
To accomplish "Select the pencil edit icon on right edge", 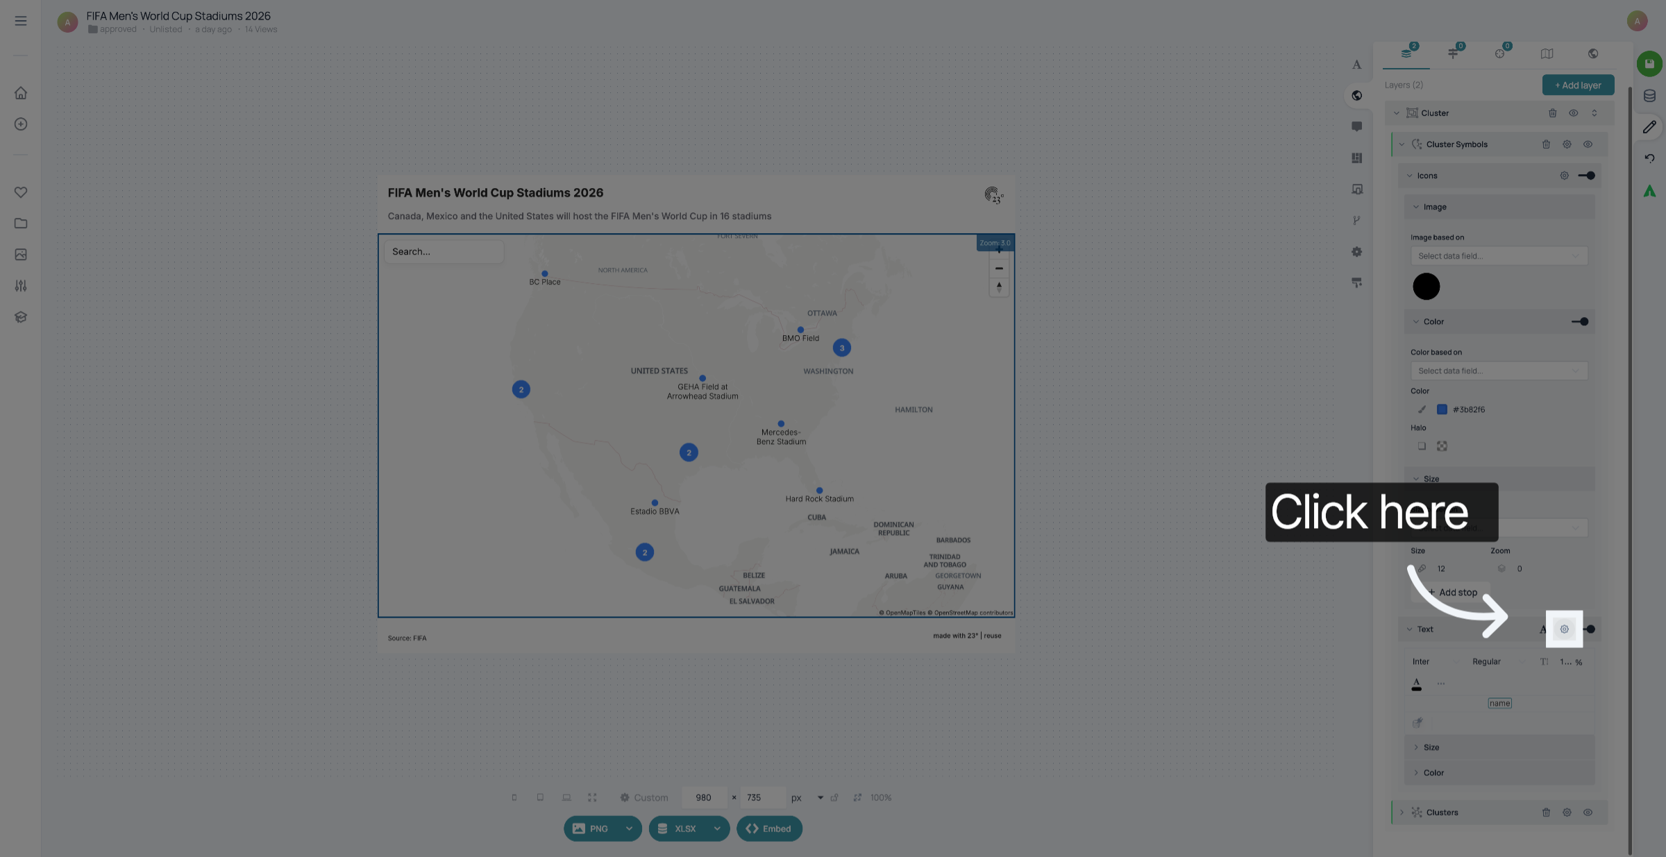I will pyautogui.click(x=1649, y=127).
